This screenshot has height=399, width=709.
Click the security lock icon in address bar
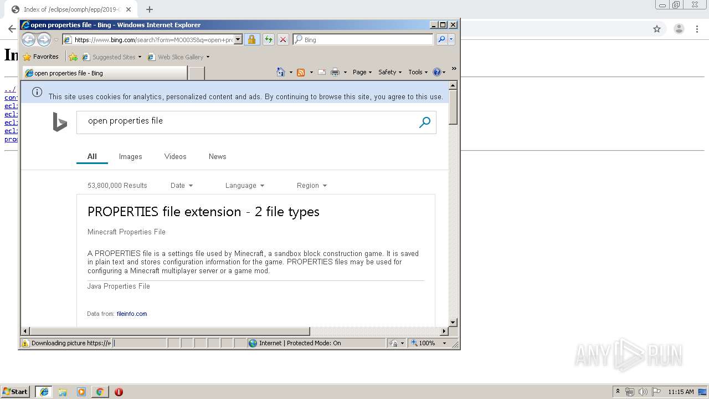pyautogui.click(x=251, y=39)
